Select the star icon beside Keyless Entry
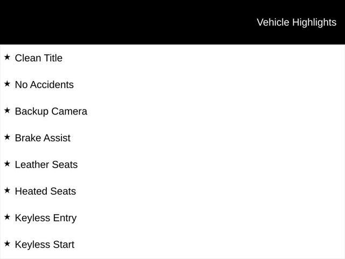The height and width of the screenshot is (259, 345). (x=7, y=217)
